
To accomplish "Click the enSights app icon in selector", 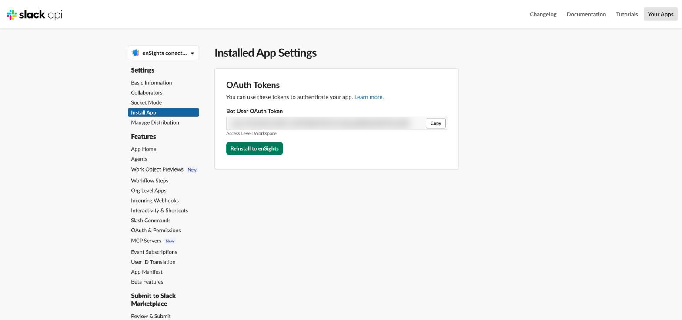I will coord(135,53).
